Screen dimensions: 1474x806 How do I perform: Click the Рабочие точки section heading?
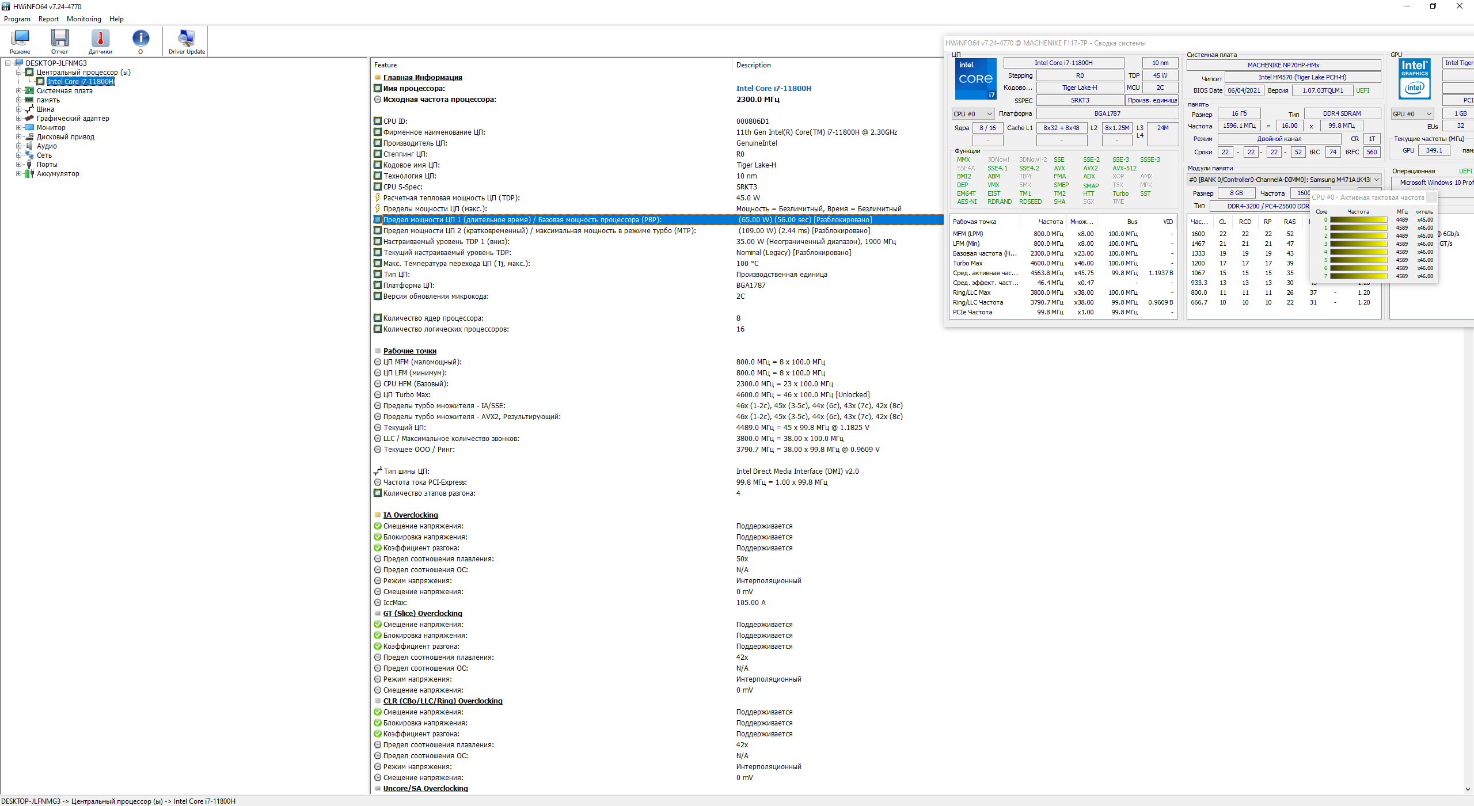[409, 351]
